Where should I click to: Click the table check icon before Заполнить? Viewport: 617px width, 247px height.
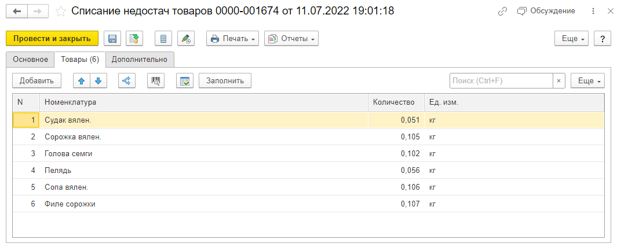tap(185, 81)
